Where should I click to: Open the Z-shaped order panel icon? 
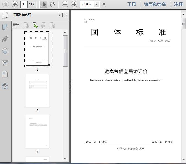(x=5, y=86)
